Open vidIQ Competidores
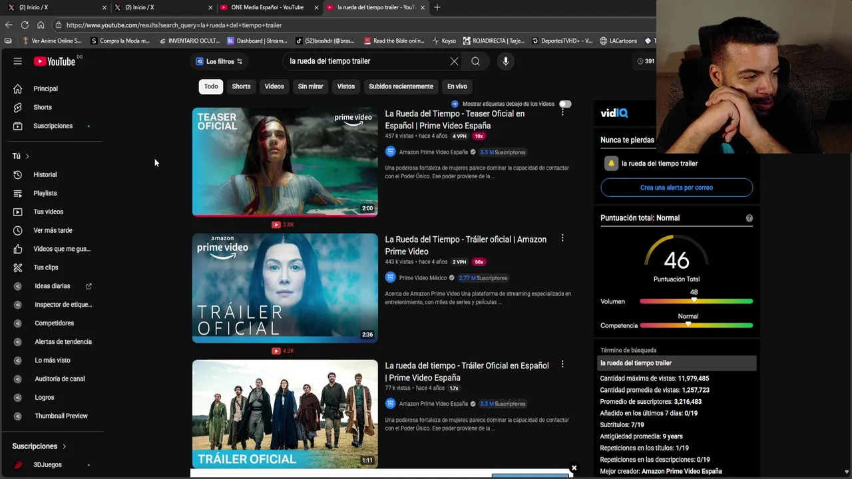The image size is (852, 479). 53,323
